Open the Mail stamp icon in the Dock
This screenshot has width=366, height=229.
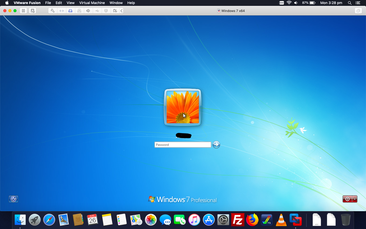pos(64,220)
